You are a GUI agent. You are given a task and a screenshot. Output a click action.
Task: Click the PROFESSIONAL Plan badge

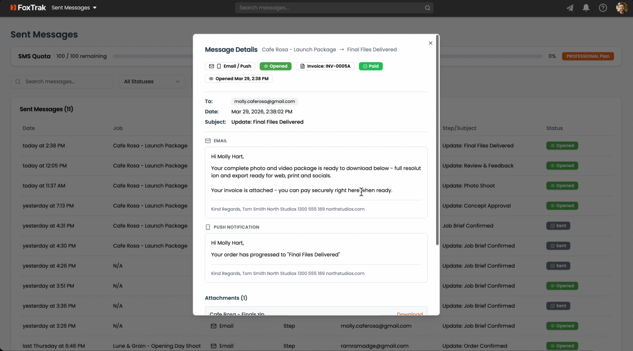[x=588, y=56]
